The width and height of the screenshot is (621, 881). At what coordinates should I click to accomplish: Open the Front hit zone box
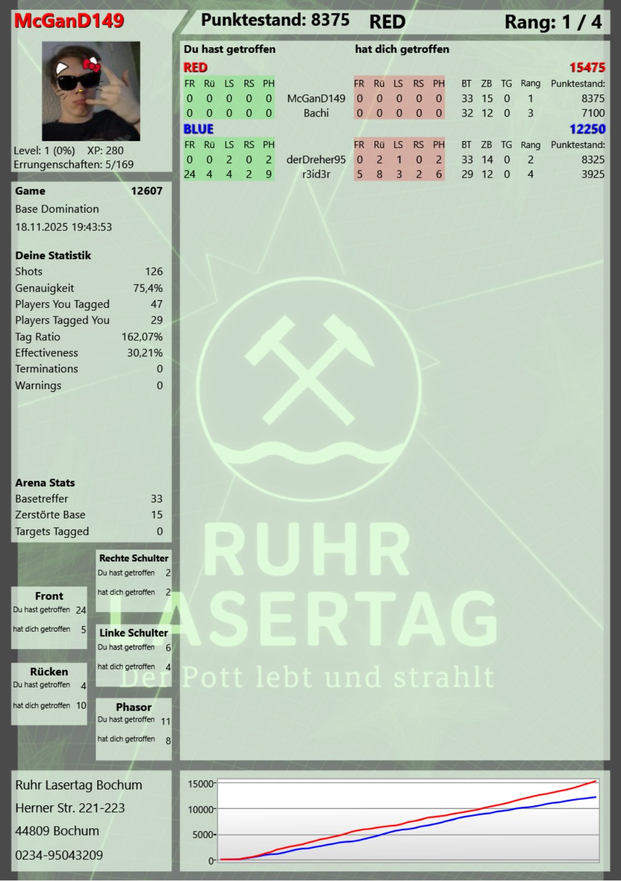point(49,617)
